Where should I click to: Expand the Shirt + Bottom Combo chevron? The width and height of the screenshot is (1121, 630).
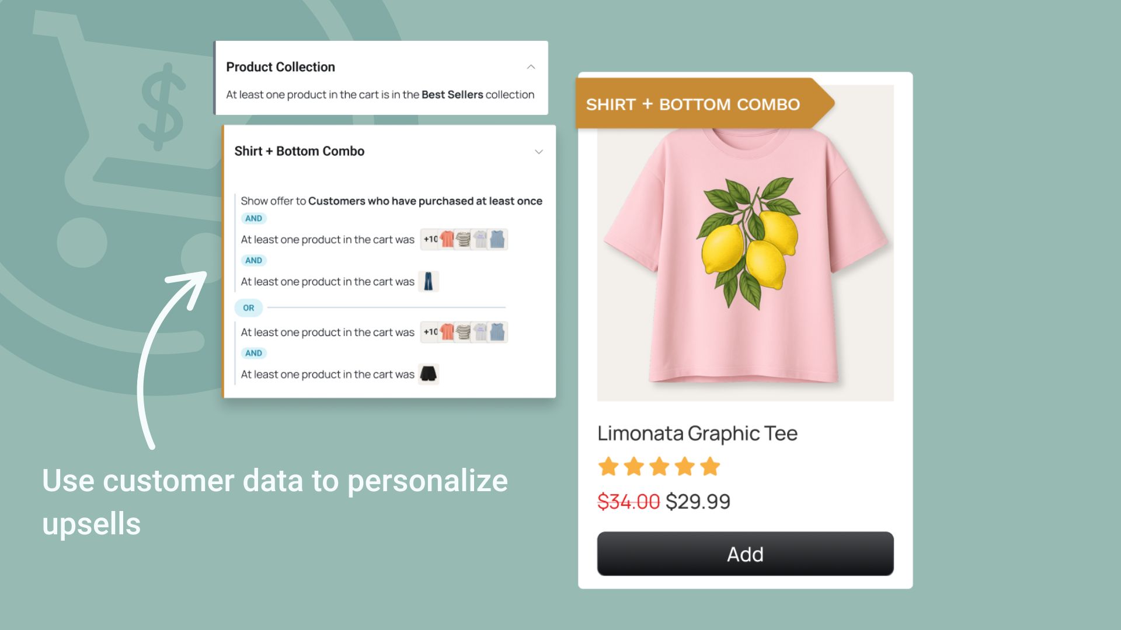coord(538,152)
